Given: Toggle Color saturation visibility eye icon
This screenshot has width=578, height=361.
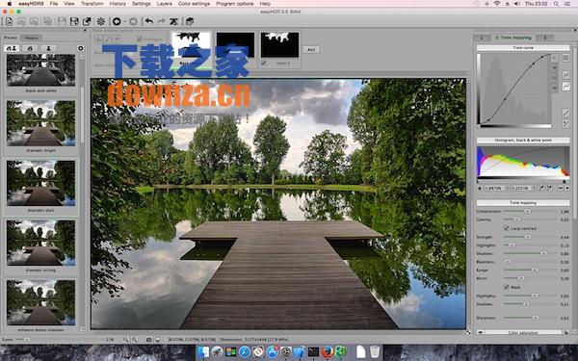Looking at the screenshot, I should pyautogui.click(x=480, y=332).
